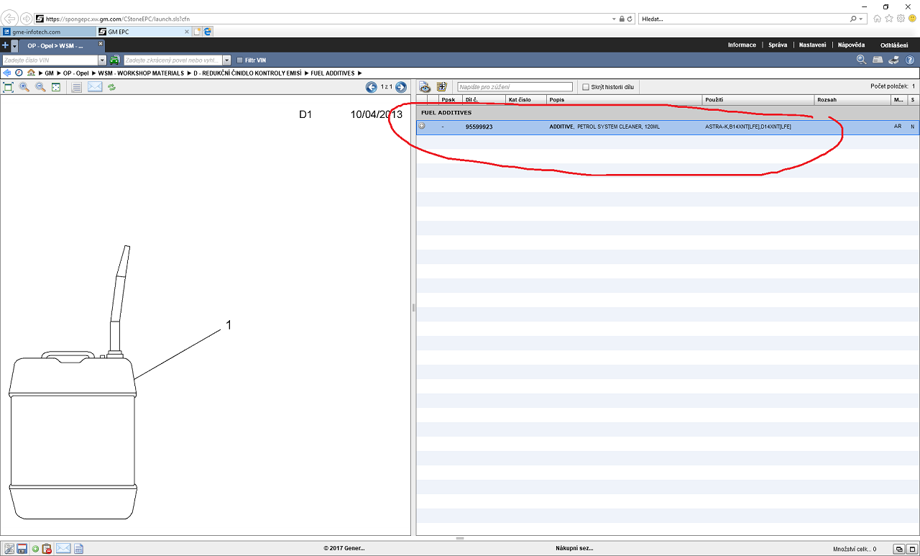Screen dimensions: 920x556
Task: Click the Napište pro zúžení filter field
Action: click(x=515, y=87)
